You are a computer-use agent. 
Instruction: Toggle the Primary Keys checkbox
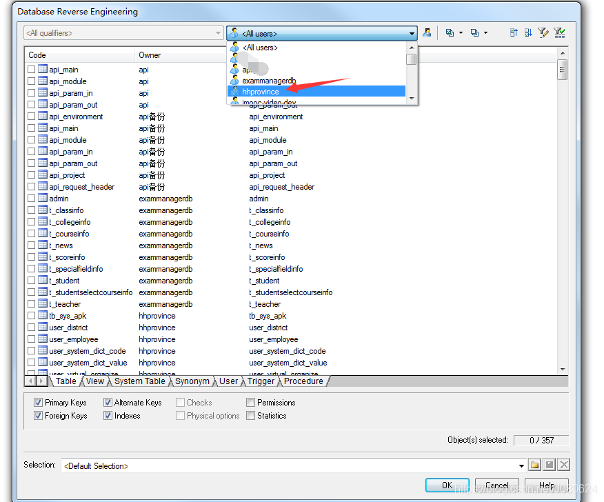tap(38, 403)
